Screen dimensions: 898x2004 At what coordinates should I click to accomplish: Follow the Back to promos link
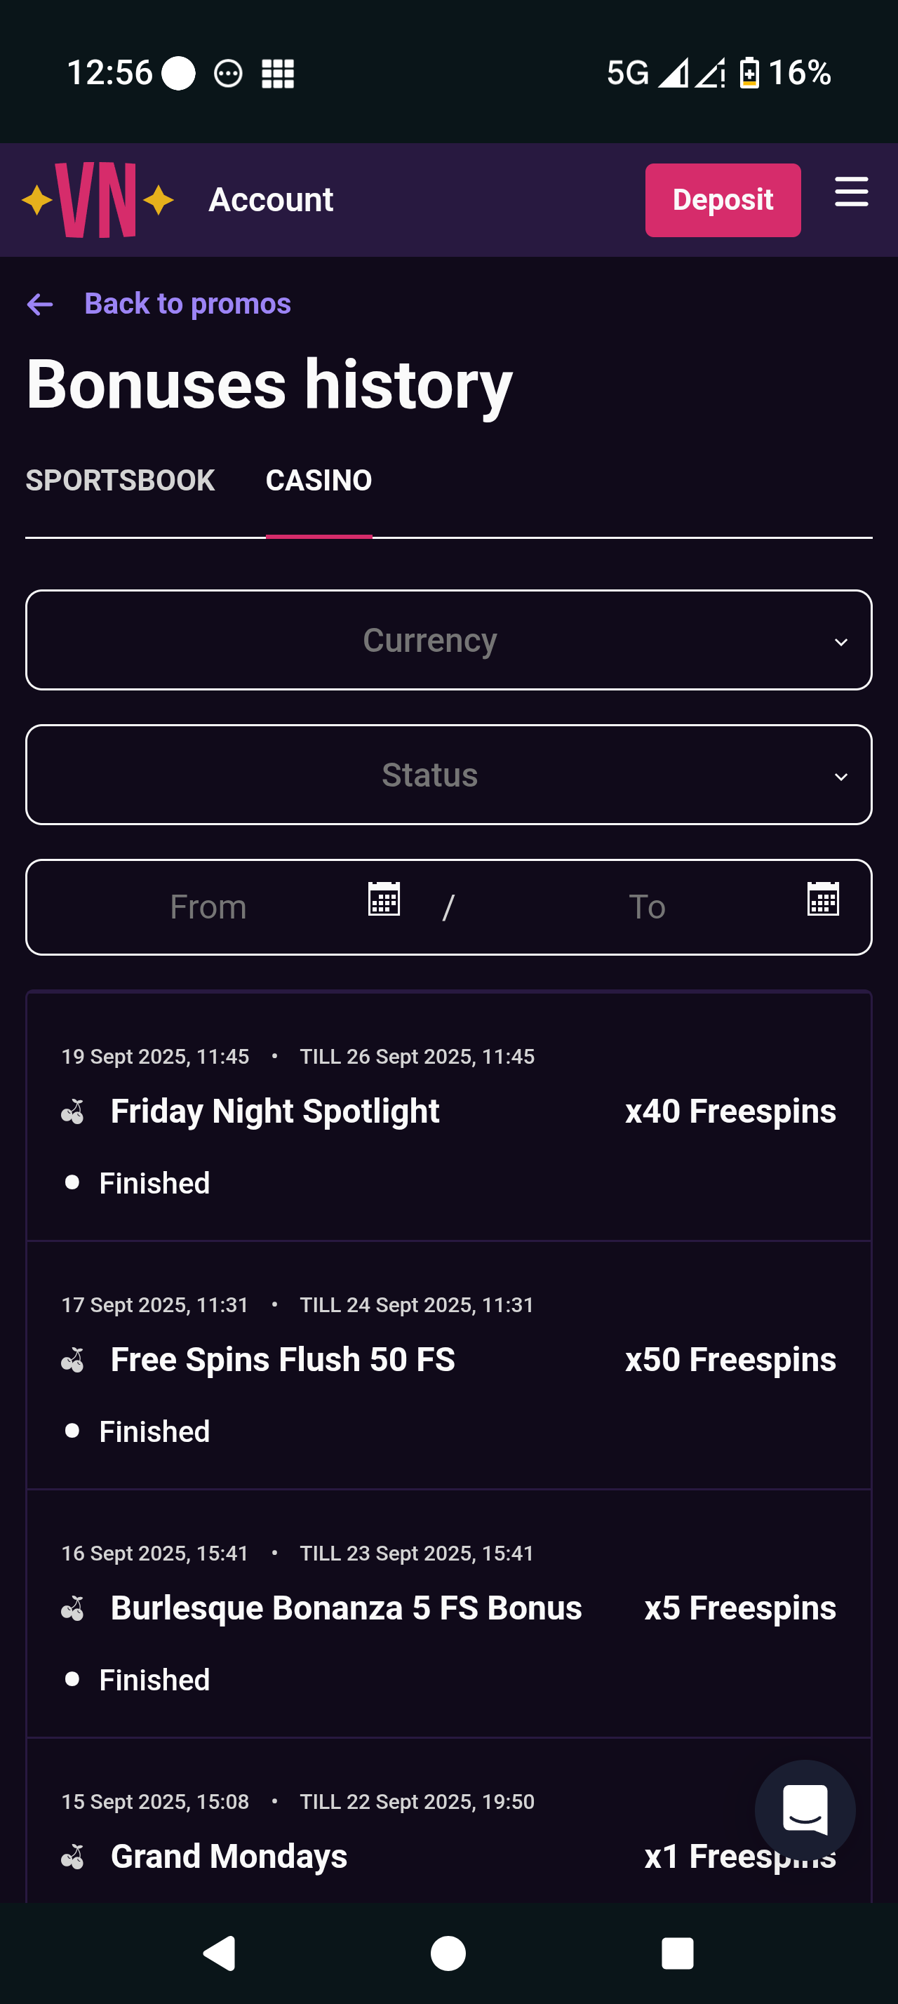point(187,303)
